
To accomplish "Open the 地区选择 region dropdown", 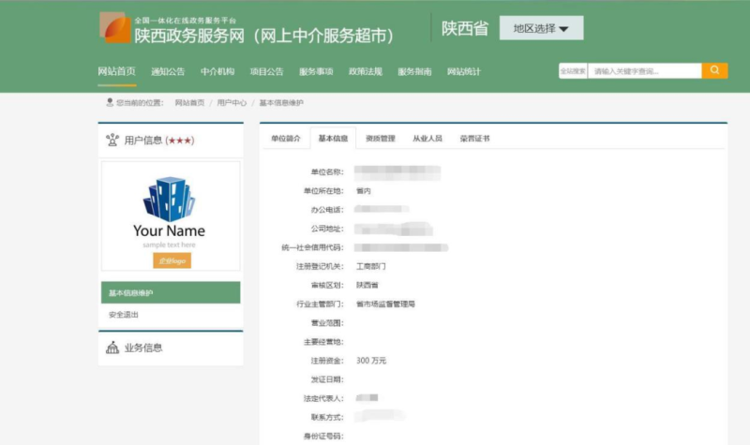I will [x=541, y=28].
